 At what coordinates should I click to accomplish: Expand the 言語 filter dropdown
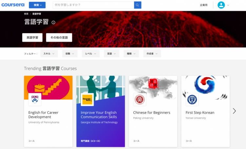tap(112, 54)
